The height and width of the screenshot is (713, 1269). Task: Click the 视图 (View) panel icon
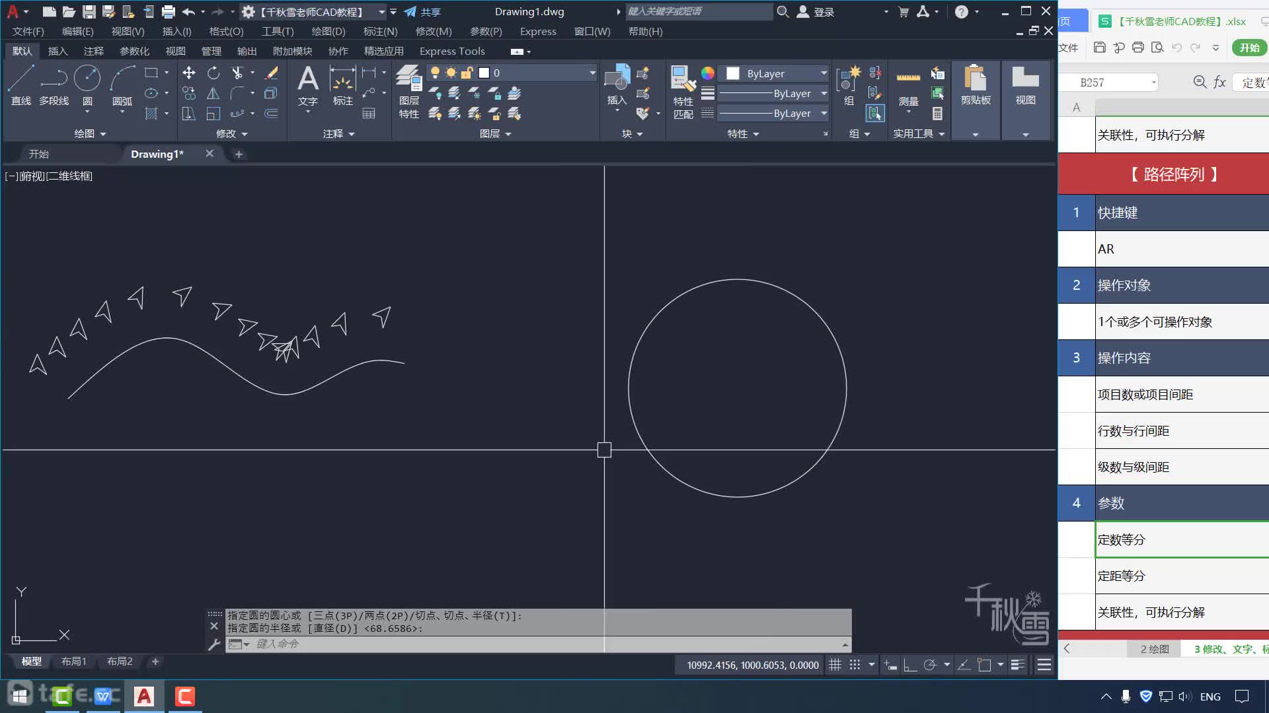point(1025,86)
